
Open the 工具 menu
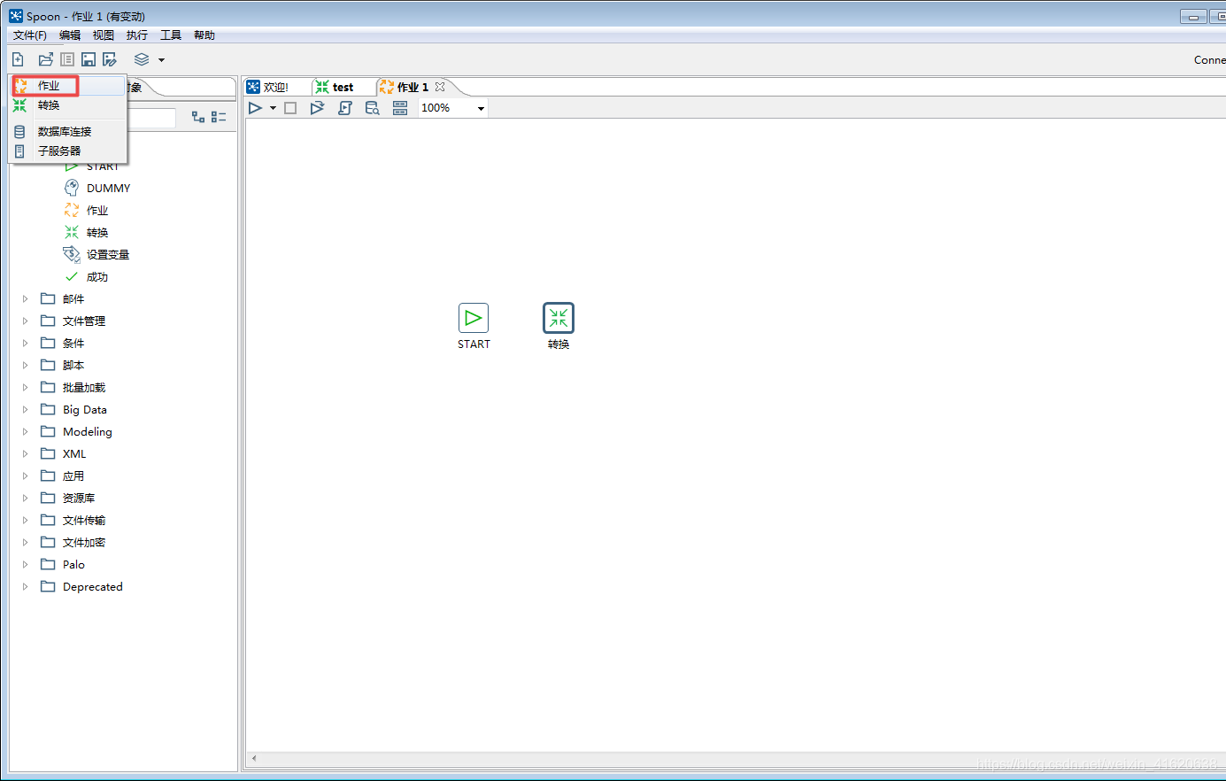(x=171, y=35)
